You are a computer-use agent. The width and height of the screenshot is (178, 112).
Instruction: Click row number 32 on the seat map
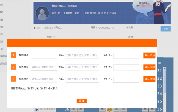(160, 78)
